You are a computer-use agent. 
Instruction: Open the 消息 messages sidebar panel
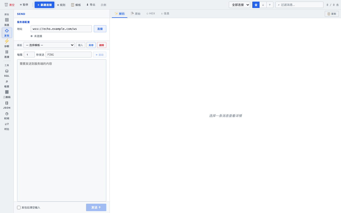tap(7, 22)
